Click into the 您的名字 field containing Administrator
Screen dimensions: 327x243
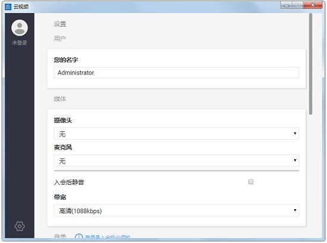click(177, 72)
